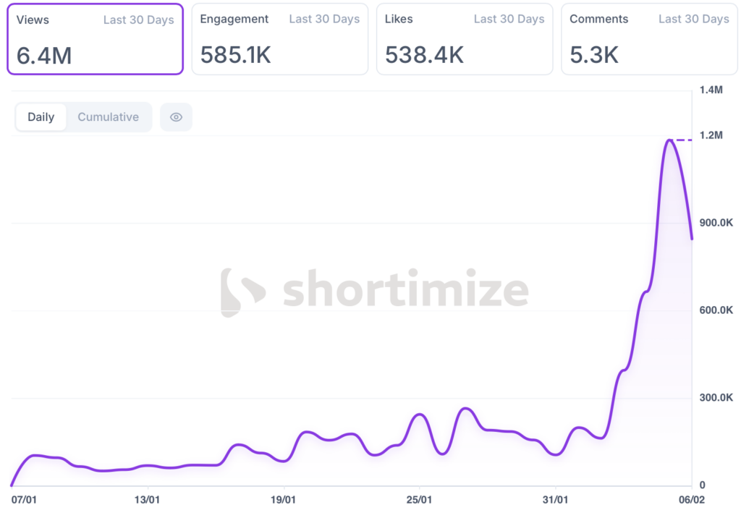This screenshot has height=518, width=741.
Task: Open Last 30 Days range on Comments card
Action: (693, 20)
